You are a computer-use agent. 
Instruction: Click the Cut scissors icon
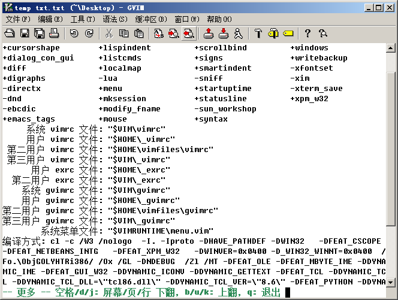(x=109, y=34)
